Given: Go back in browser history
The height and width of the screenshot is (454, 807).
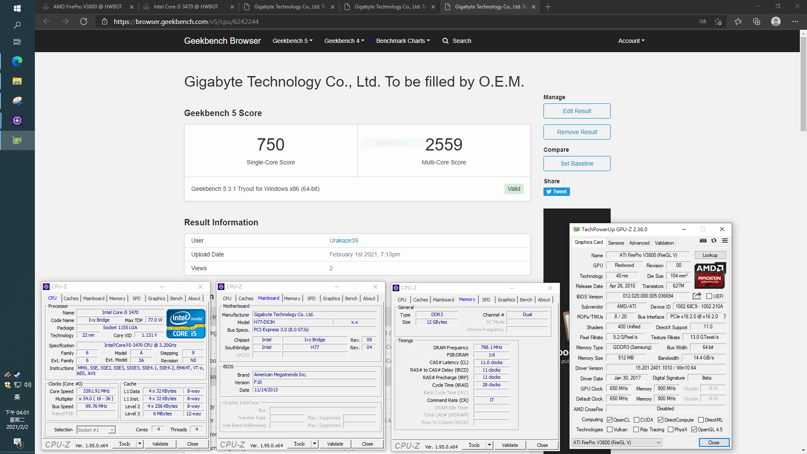Looking at the screenshot, I should (x=47, y=21).
